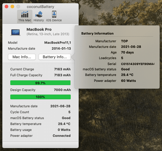
Task: Open the iOS Device phone icon
Action: [x=54, y=14]
